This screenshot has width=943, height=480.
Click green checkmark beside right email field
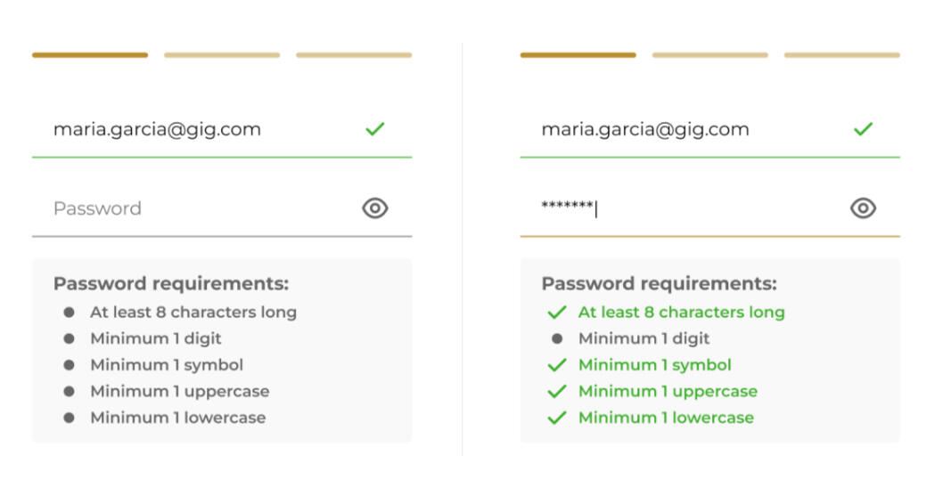coord(863,129)
